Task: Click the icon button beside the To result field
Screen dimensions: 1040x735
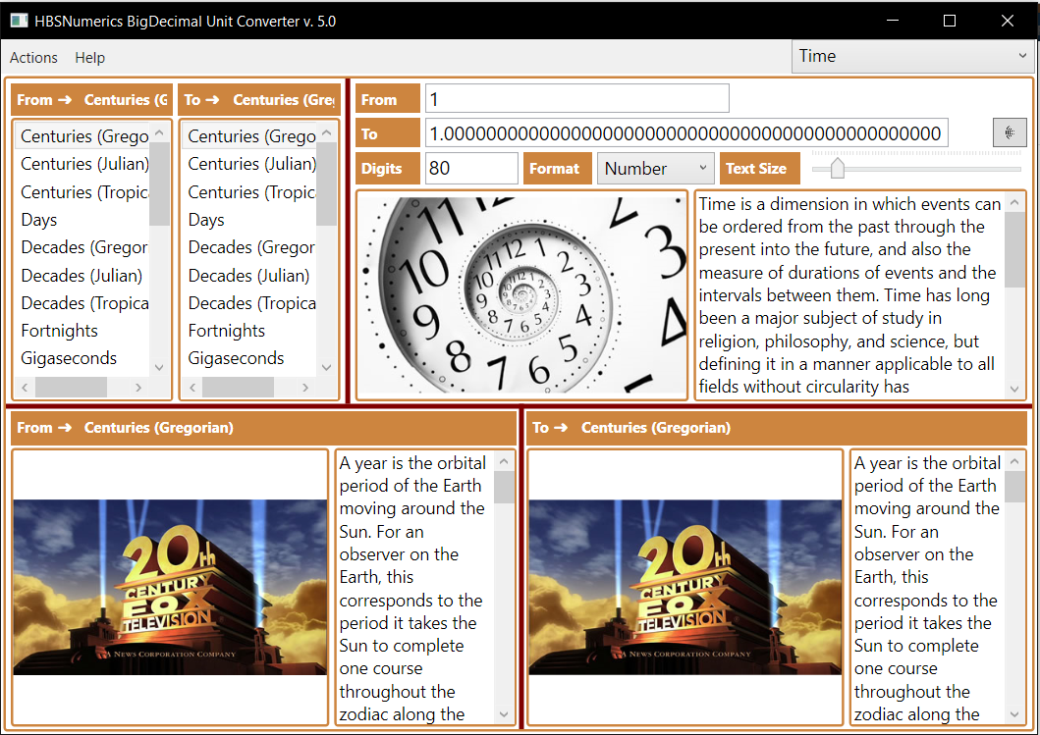Action: [1009, 132]
